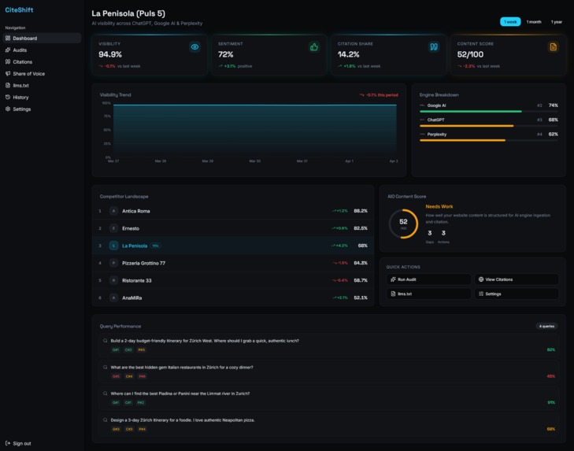
Task: Click the quick action llms.txt file icon
Action: [393, 294]
